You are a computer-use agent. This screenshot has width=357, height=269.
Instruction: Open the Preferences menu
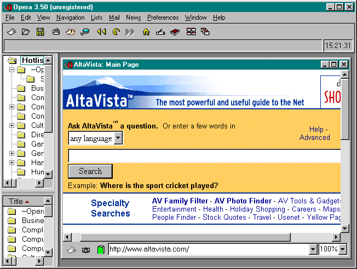coord(163,17)
